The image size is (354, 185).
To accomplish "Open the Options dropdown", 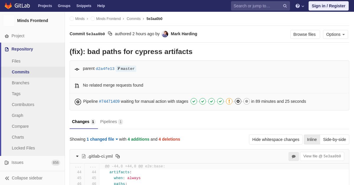I will [x=335, y=34].
